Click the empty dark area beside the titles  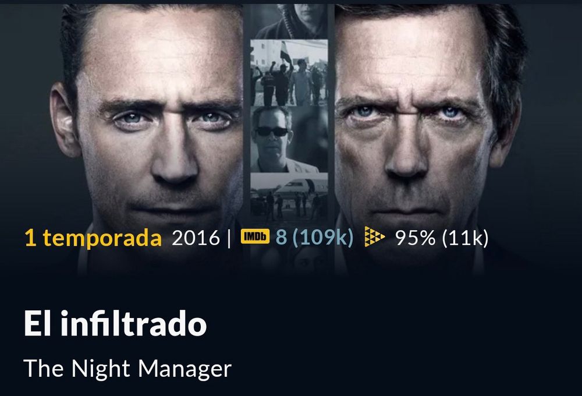pos(409,342)
